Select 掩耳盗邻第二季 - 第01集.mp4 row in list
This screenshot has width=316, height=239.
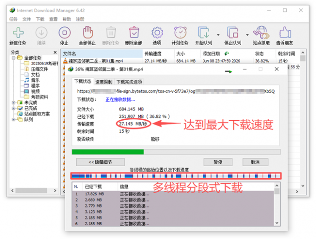180,61
